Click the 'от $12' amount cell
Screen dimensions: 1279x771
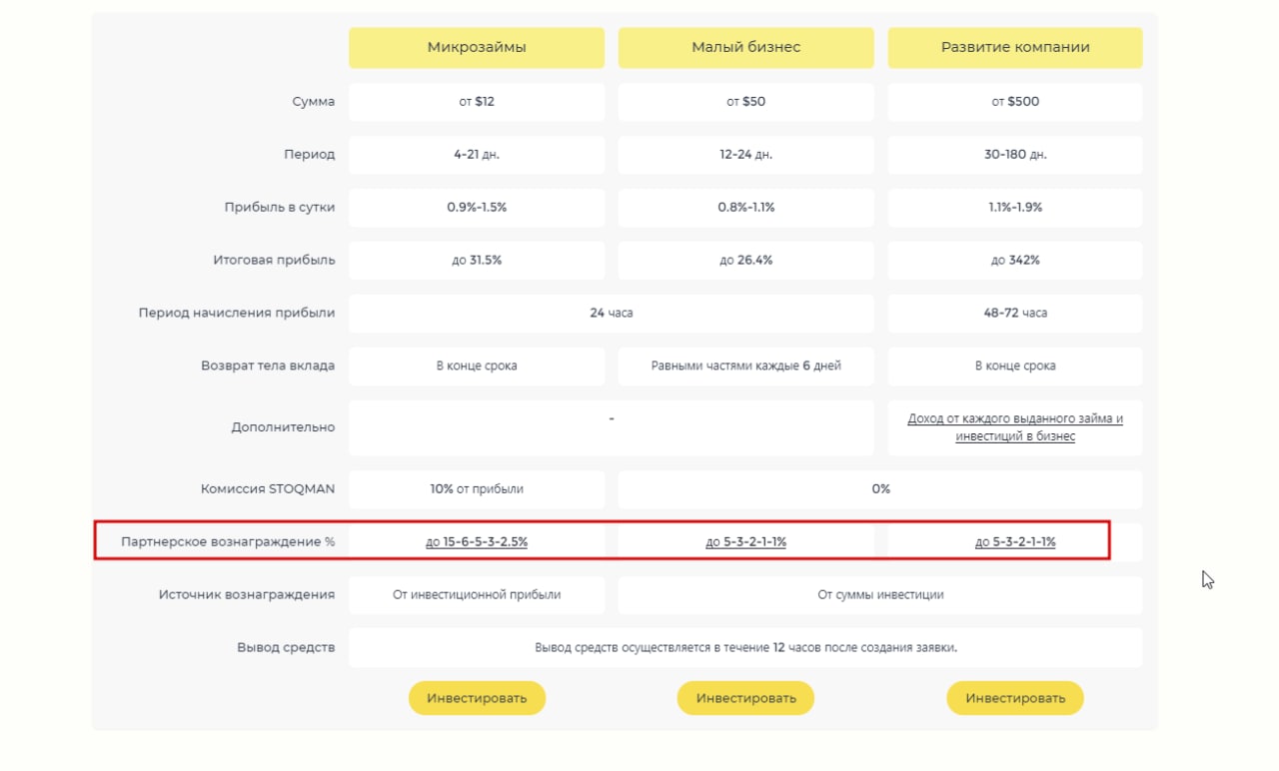[477, 102]
